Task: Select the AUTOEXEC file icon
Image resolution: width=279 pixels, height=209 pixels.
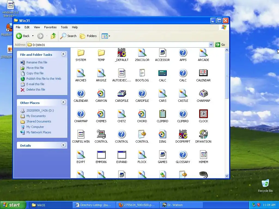Action: (x=122, y=73)
